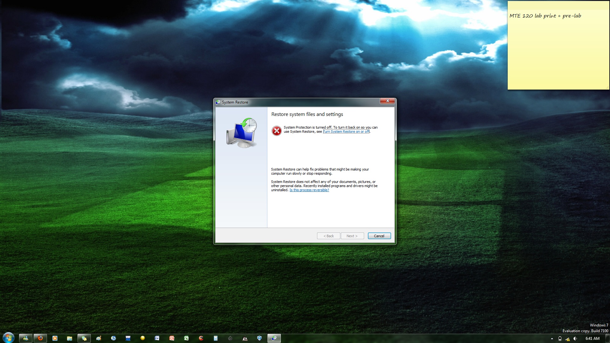Launch Paint from the taskbar palette icon

click(99, 338)
